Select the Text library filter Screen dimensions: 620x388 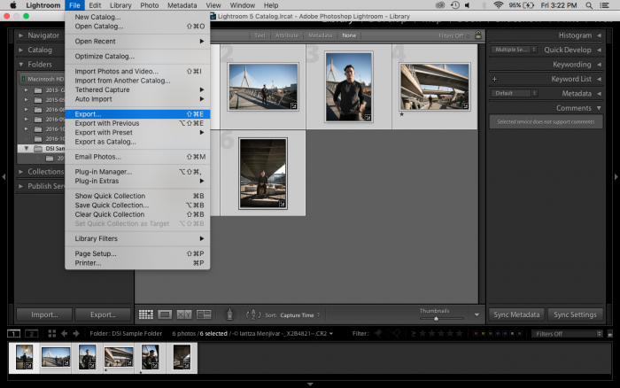coord(260,35)
